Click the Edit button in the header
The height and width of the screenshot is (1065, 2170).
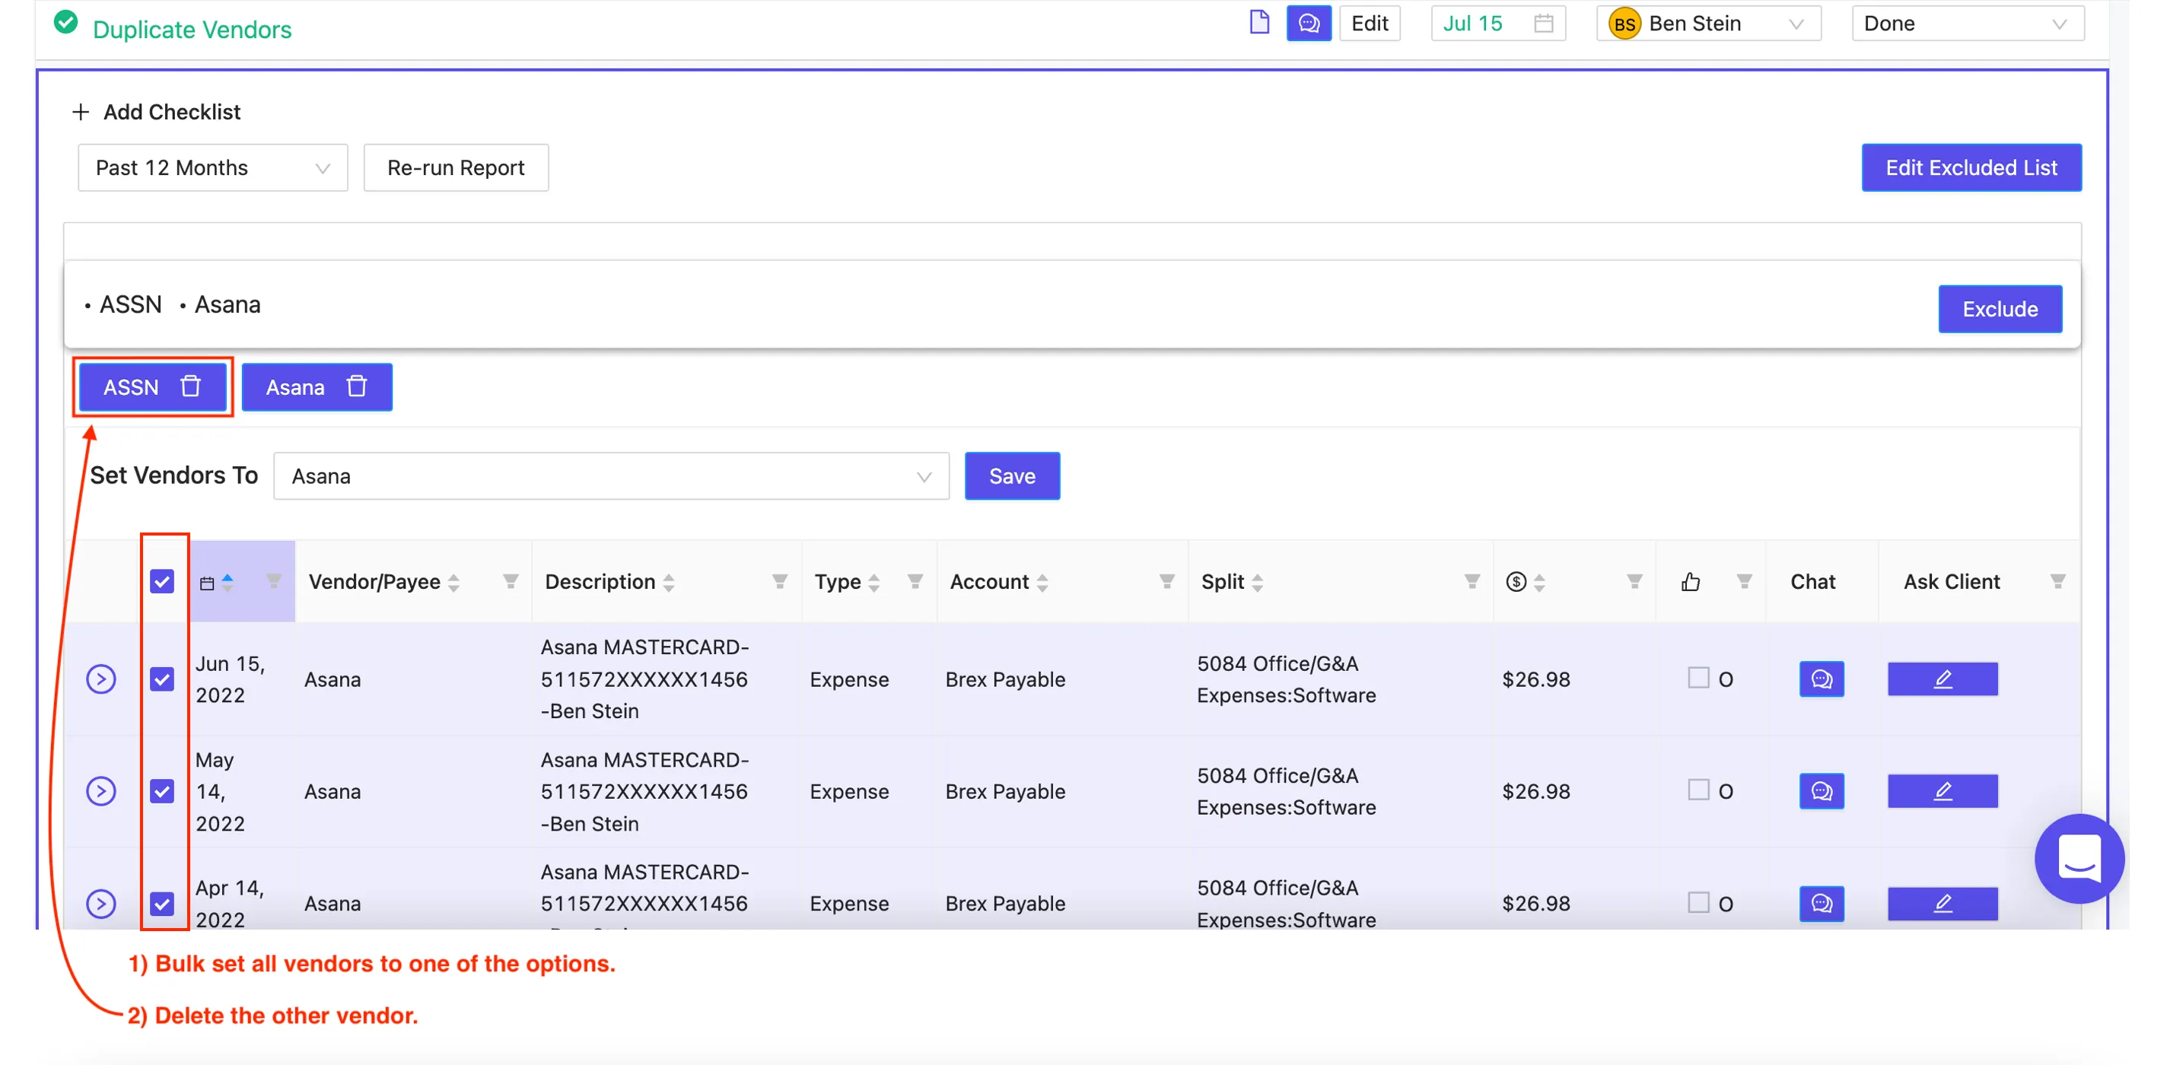coord(1369,23)
